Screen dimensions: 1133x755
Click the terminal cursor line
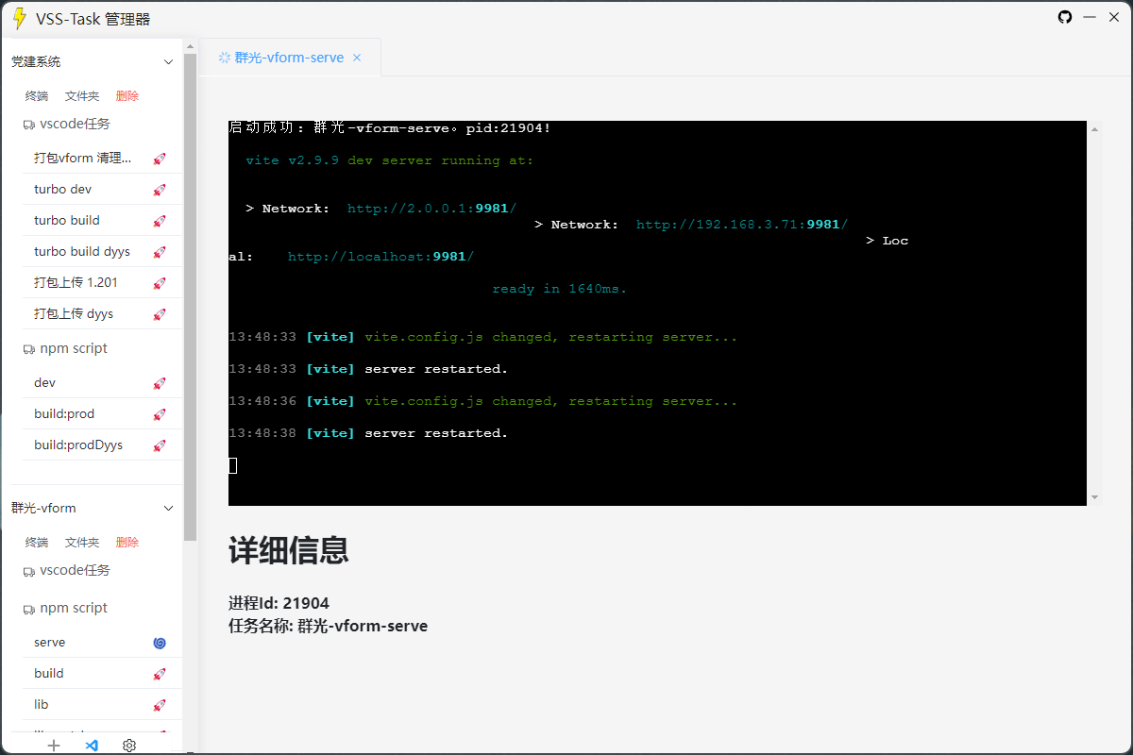(x=233, y=465)
